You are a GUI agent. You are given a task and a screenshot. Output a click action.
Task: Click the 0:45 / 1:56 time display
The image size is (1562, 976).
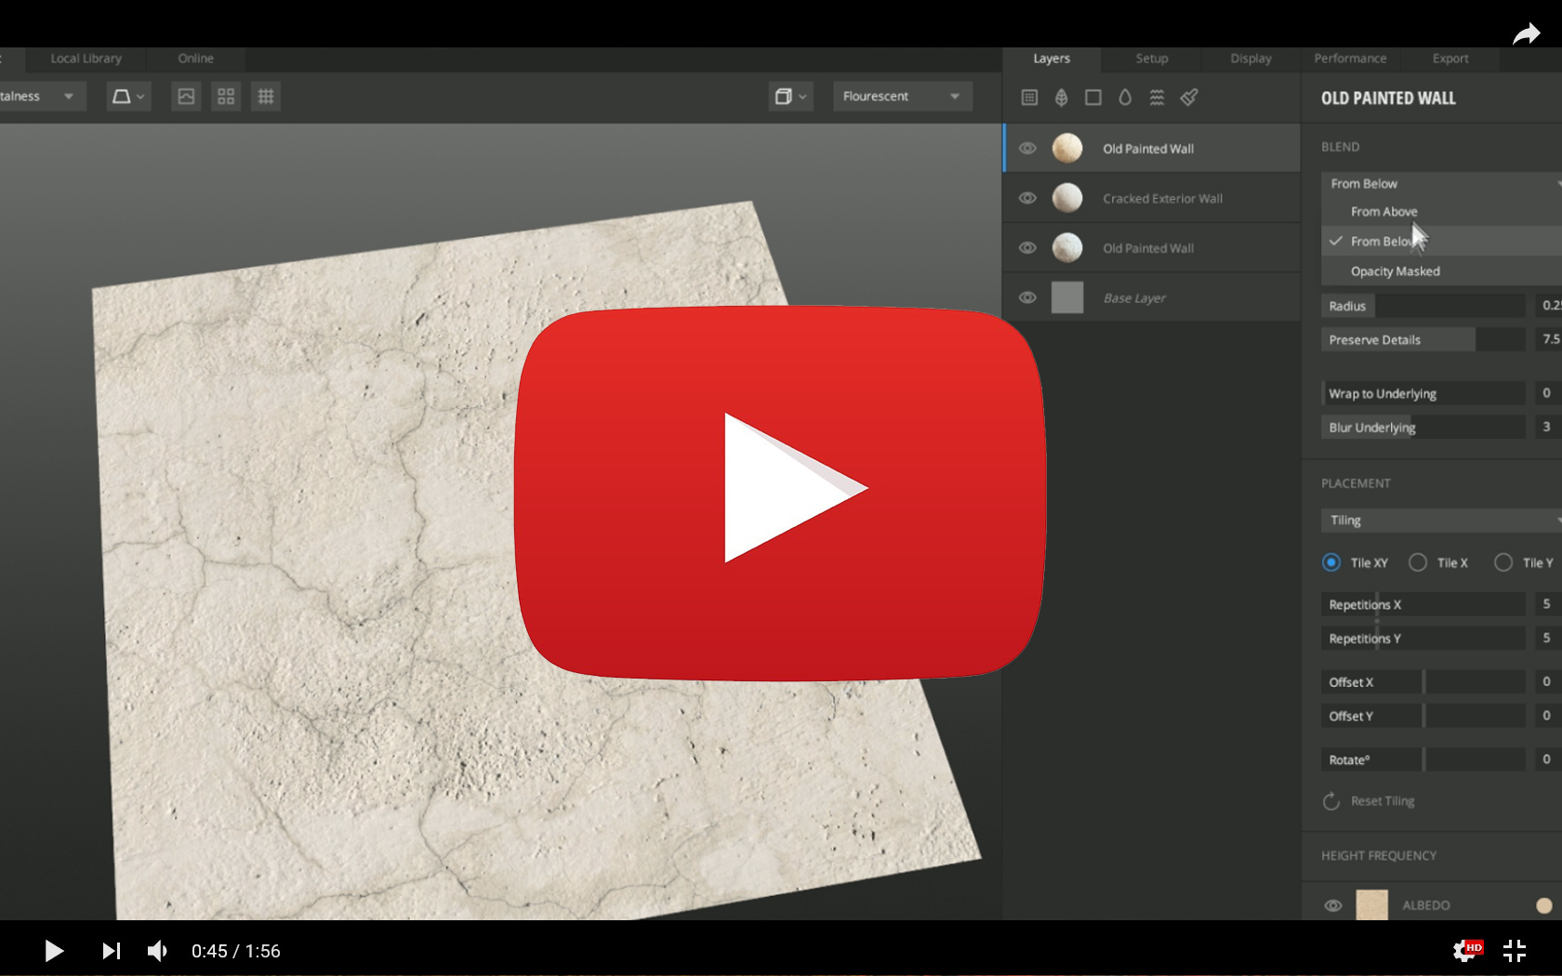point(236,951)
